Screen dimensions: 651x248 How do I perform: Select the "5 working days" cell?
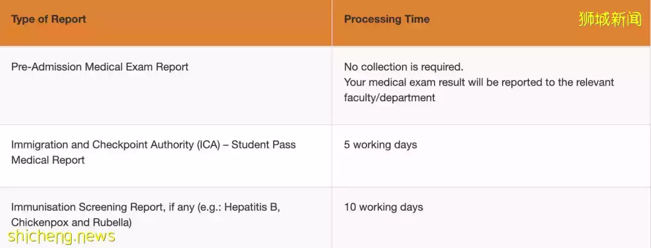click(380, 145)
